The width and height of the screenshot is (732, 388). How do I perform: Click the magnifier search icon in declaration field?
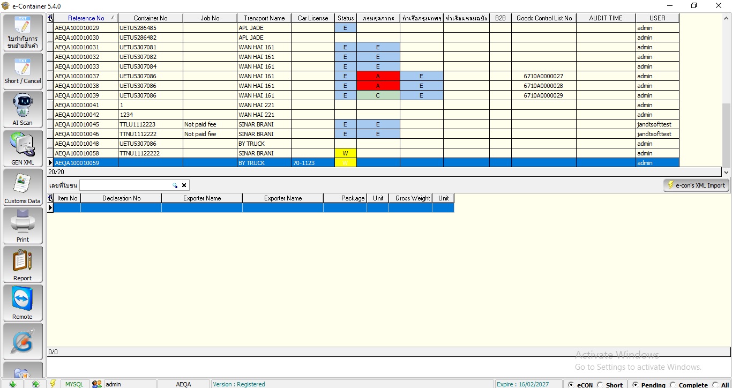[175, 185]
